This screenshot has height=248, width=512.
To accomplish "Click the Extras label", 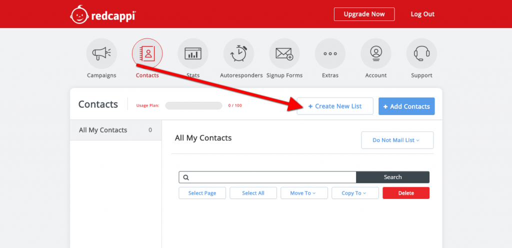I will [330, 75].
